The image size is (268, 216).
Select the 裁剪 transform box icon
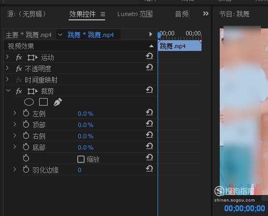[x=33, y=91]
